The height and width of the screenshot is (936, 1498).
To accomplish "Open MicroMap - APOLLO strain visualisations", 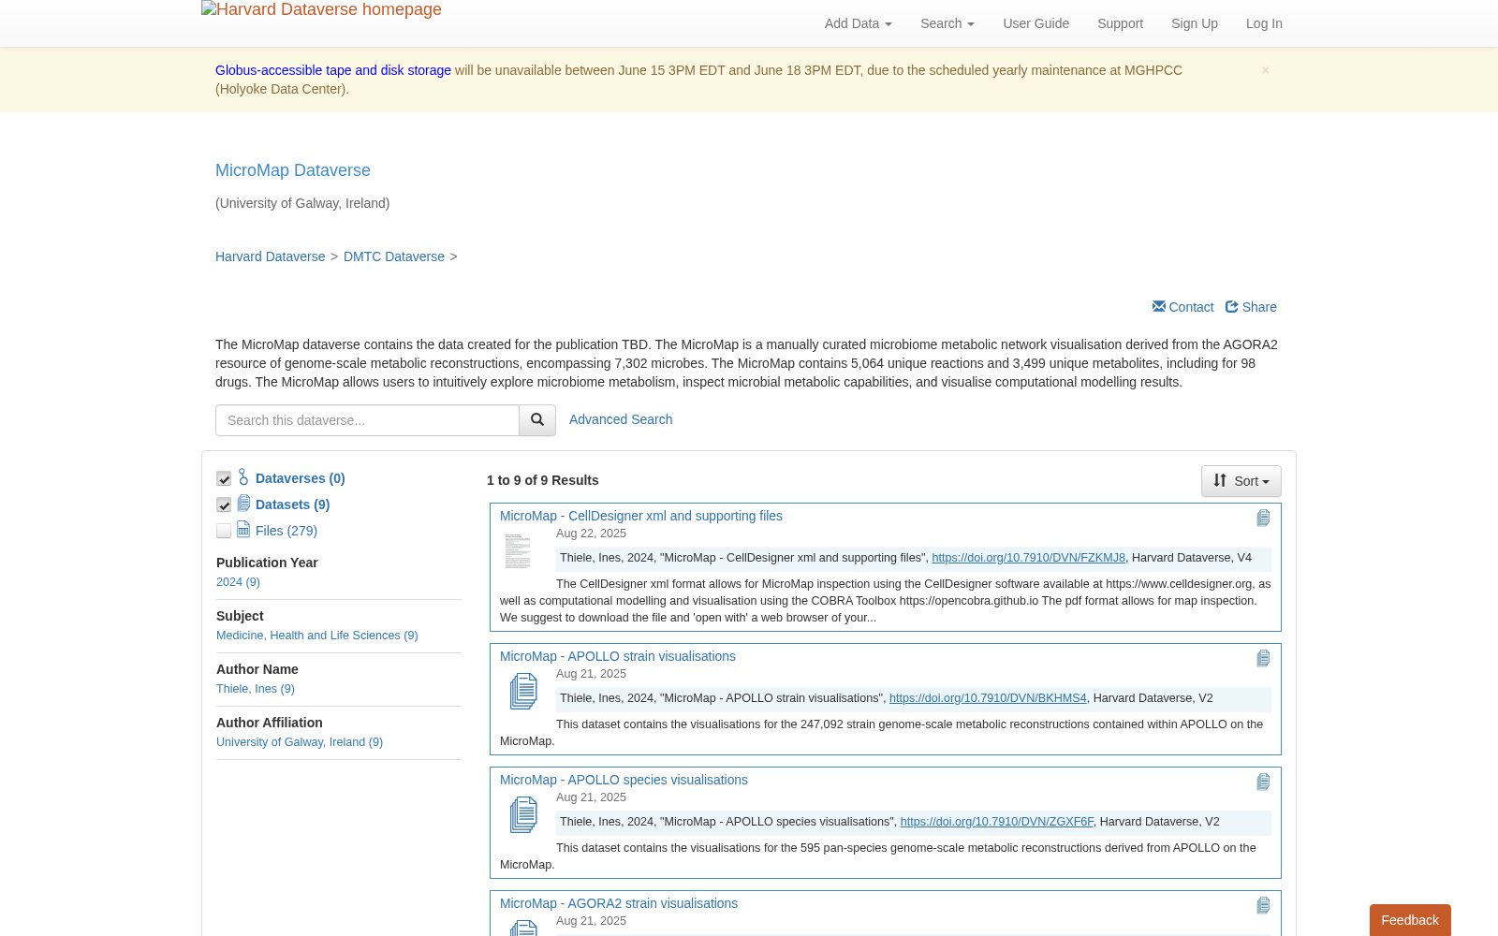I will click(618, 656).
